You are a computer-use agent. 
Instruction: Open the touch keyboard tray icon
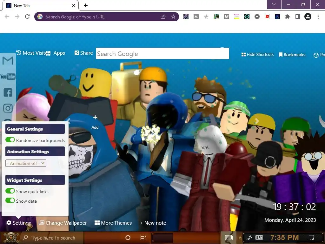click(x=259, y=237)
